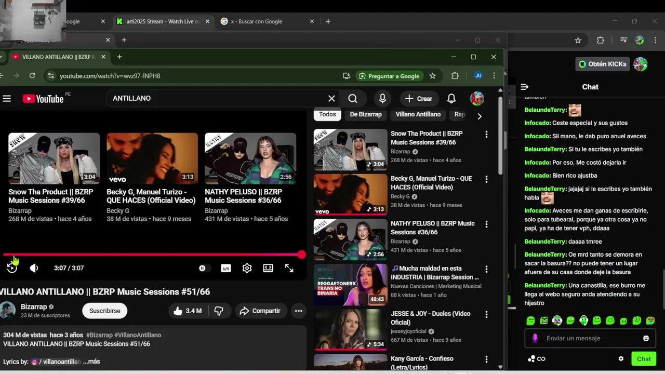Viewport: 665px width, 374px height.
Task: Open YouTube notifications bell
Action: click(451, 99)
